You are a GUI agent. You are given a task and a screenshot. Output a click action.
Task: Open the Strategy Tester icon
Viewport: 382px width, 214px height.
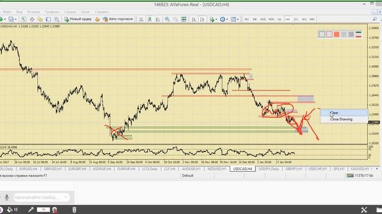[x=57, y=19]
